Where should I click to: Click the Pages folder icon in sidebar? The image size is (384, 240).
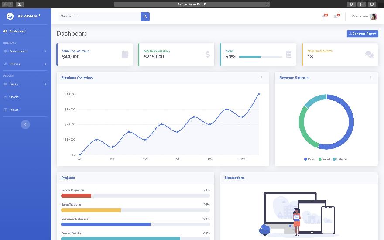(x=5, y=84)
